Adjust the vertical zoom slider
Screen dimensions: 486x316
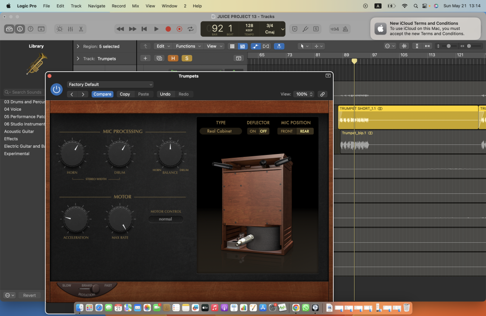click(448, 46)
